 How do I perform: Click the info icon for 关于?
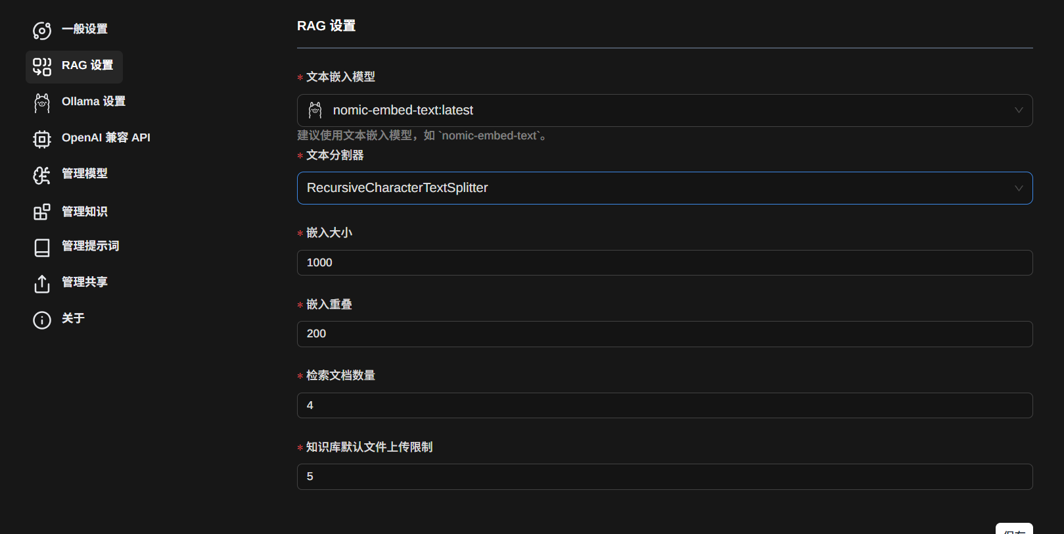tap(42, 320)
